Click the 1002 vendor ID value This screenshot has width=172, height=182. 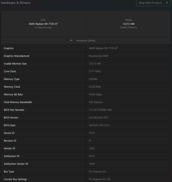(x=92, y=148)
